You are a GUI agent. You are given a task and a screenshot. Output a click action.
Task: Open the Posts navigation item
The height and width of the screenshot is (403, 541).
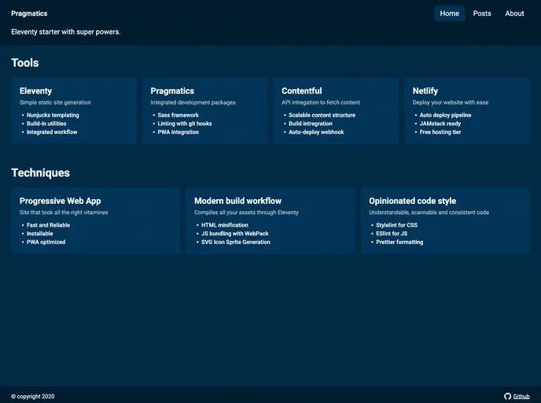[x=482, y=13]
